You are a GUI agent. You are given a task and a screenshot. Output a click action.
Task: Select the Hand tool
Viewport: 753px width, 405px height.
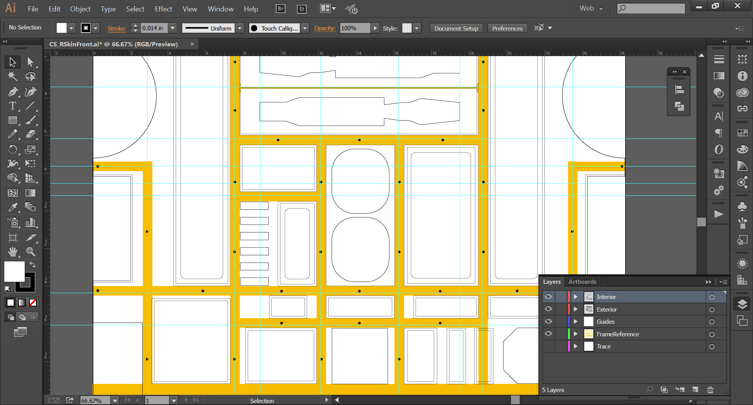click(x=13, y=252)
